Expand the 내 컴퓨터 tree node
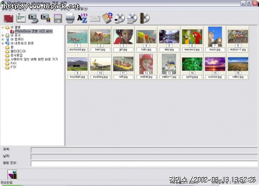Image resolution: width=259 pixels, height=186 pixels. 3,39
